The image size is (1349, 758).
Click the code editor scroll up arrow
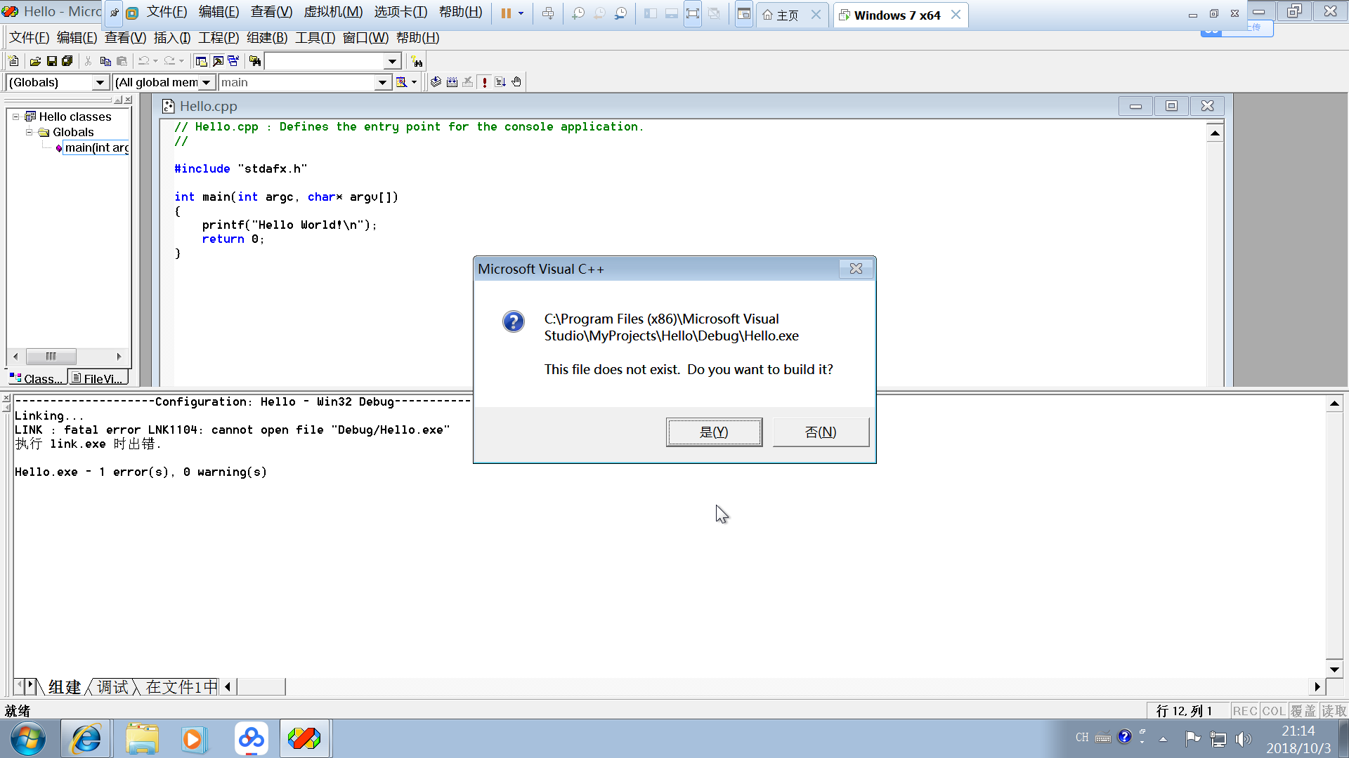[1215, 133]
